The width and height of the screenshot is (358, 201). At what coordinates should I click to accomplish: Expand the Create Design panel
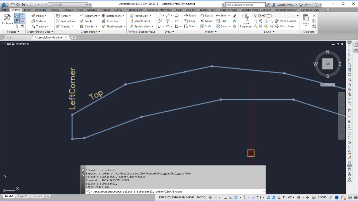pos(90,32)
